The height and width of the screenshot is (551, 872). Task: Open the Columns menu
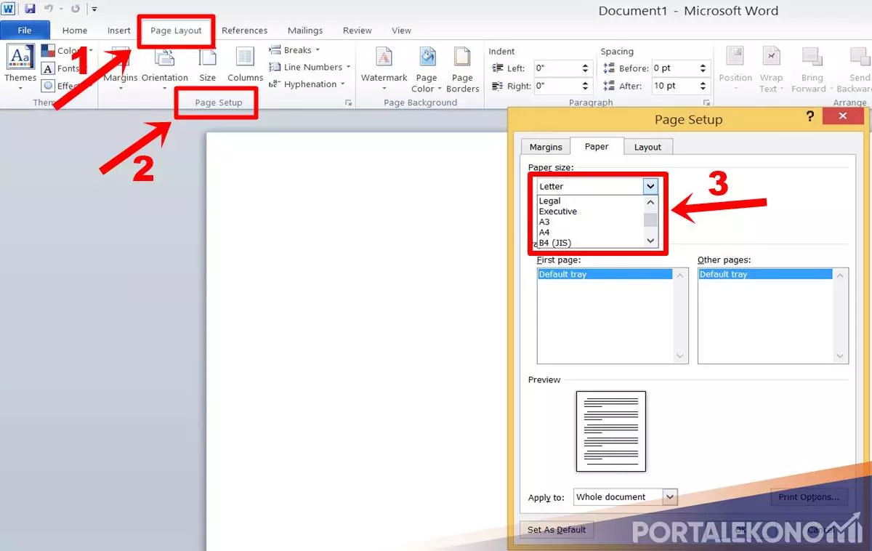tap(245, 67)
